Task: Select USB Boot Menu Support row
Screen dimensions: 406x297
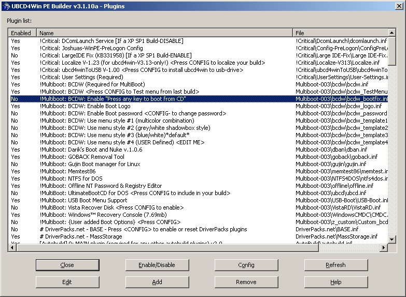Action: [x=199, y=200]
